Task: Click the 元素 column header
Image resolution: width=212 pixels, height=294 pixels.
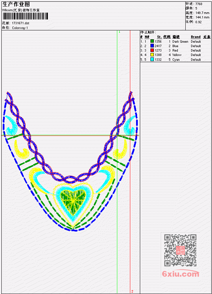Action: coord(207,37)
